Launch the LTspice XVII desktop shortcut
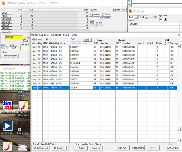 coord(23,126)
